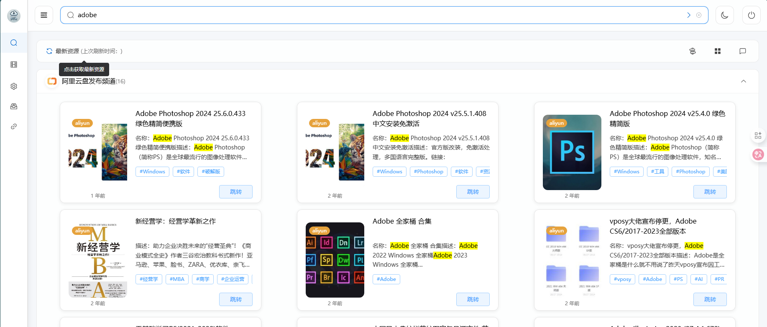Viewport: 767px width, 327px height.
Task: Select the #AI tag
Action: click(699, 279)
